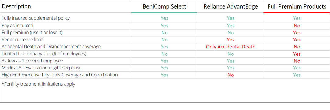Screen dimensions: 330x110
Task: Click the Description column header
Action: click(16, 6)
